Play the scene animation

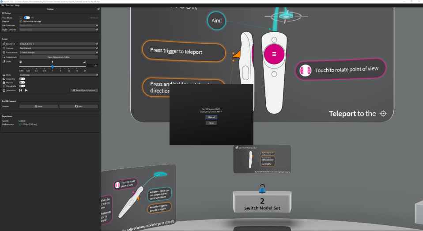[x=26, y=90]
